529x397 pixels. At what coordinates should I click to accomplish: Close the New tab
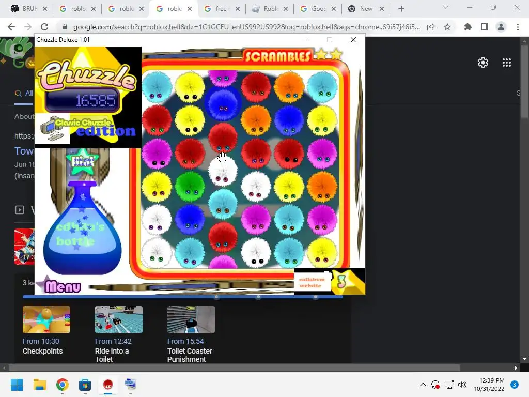click(x=382, y=9)
